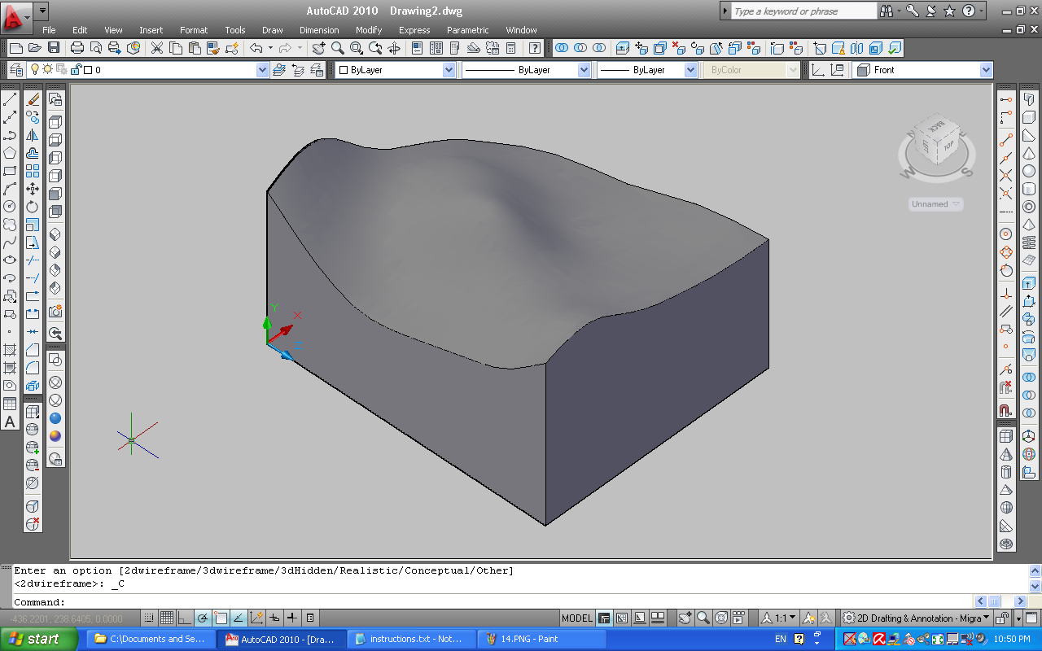Click the MODEL button in the status bar
Image resolution: width=1042 pixels, height=651 pixels.
[576, 618]
